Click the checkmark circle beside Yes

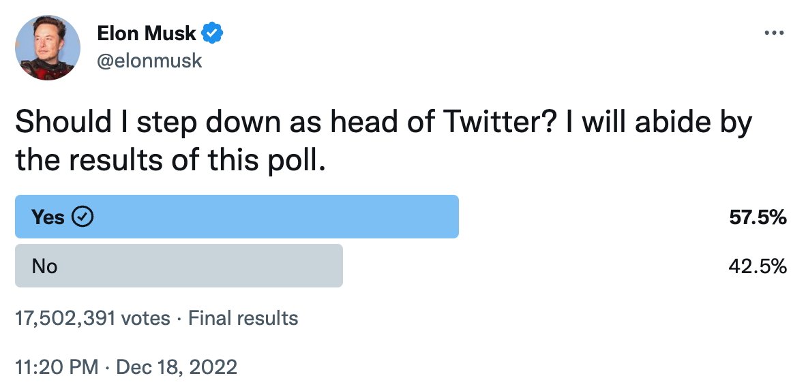[83, 217]
